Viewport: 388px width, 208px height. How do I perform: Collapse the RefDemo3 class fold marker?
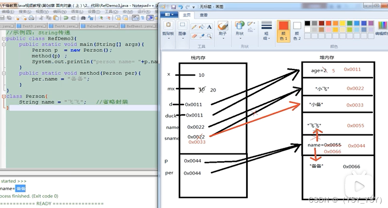pyautogui.click(x=4, y=39)
